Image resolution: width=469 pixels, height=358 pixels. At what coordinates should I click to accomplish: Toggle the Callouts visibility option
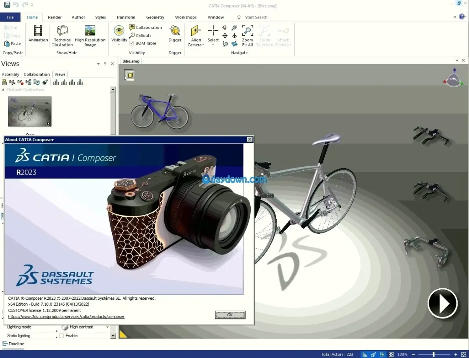140,35
